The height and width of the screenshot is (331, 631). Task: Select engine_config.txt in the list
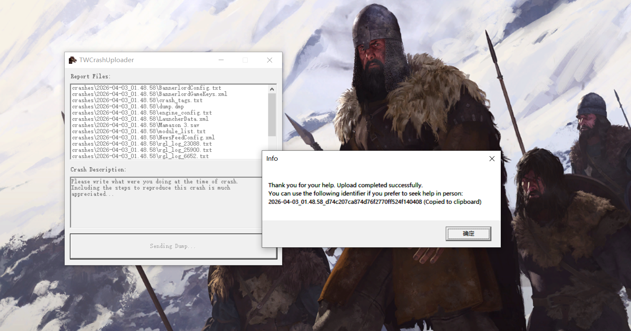point(142,113)
